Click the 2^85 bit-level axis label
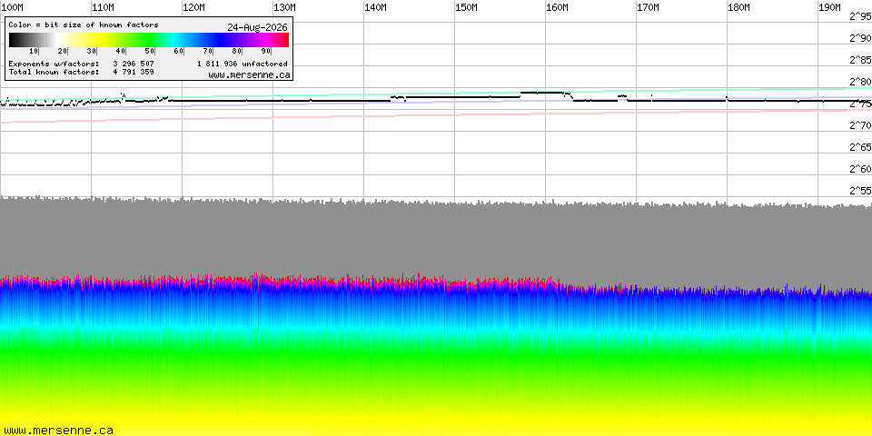872x436 pixels. 860,60
